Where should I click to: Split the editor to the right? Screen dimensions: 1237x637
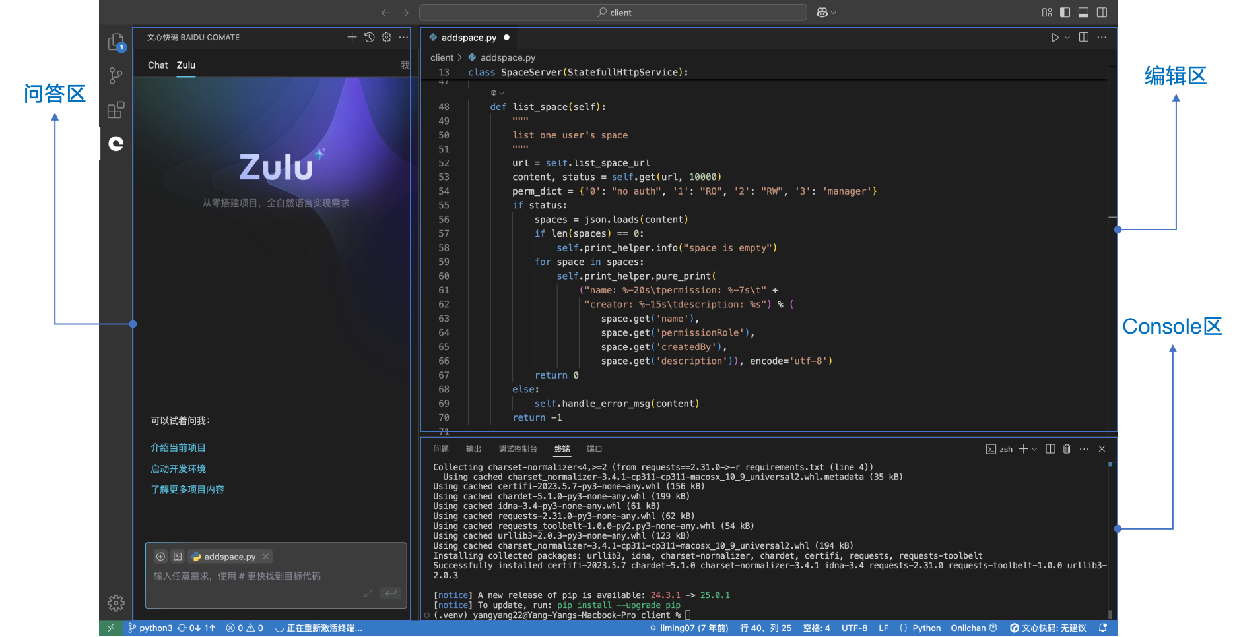coord(1084,38)
